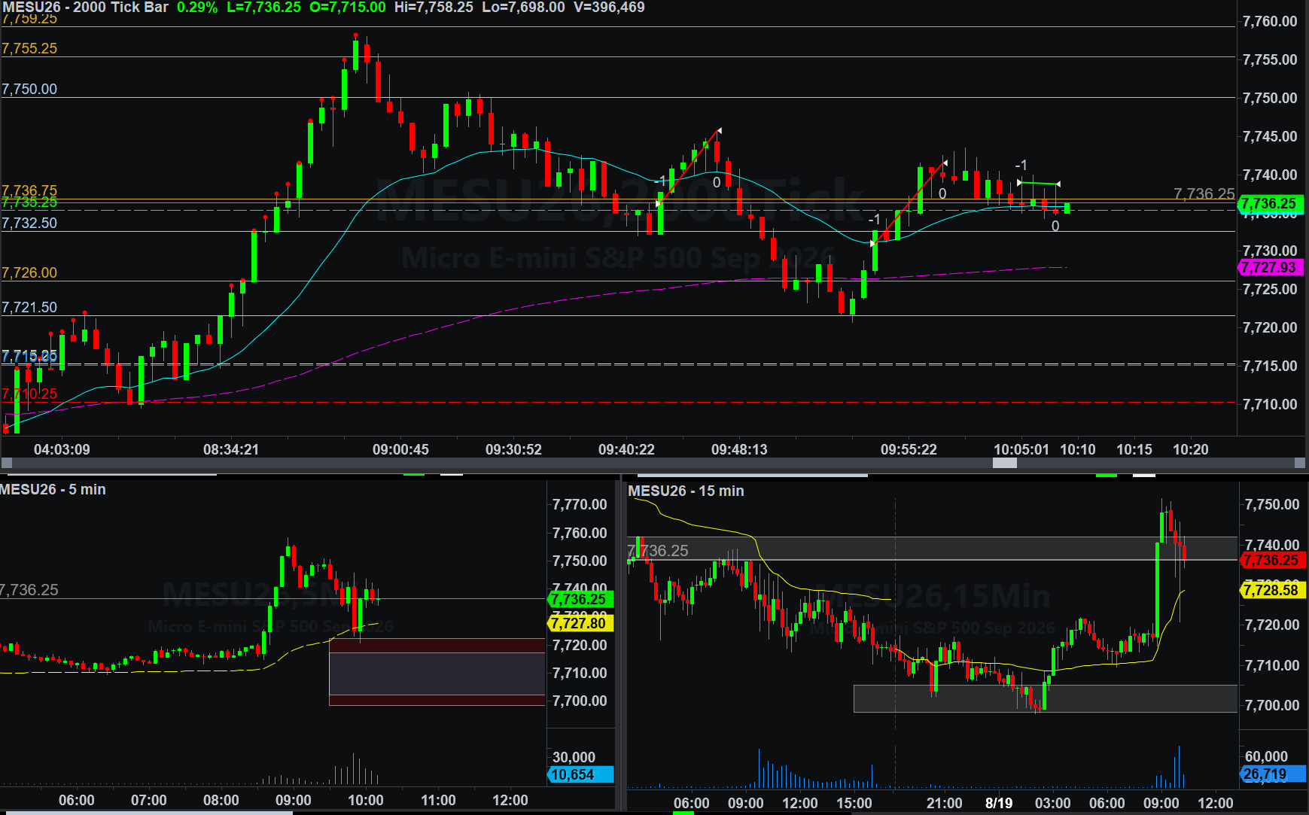Click the MESU26 - 5 min chart title
Viewport: 1309px width, 815px height.
click(x=53, y=489)
